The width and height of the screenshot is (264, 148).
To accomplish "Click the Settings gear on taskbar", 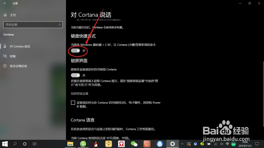I will 172,144.
